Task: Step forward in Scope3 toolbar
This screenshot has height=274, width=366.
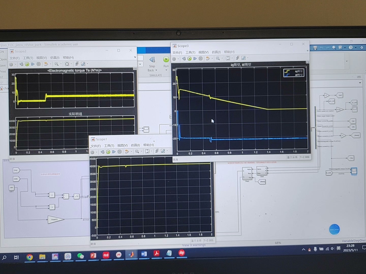Action: [x=195, y=59]
